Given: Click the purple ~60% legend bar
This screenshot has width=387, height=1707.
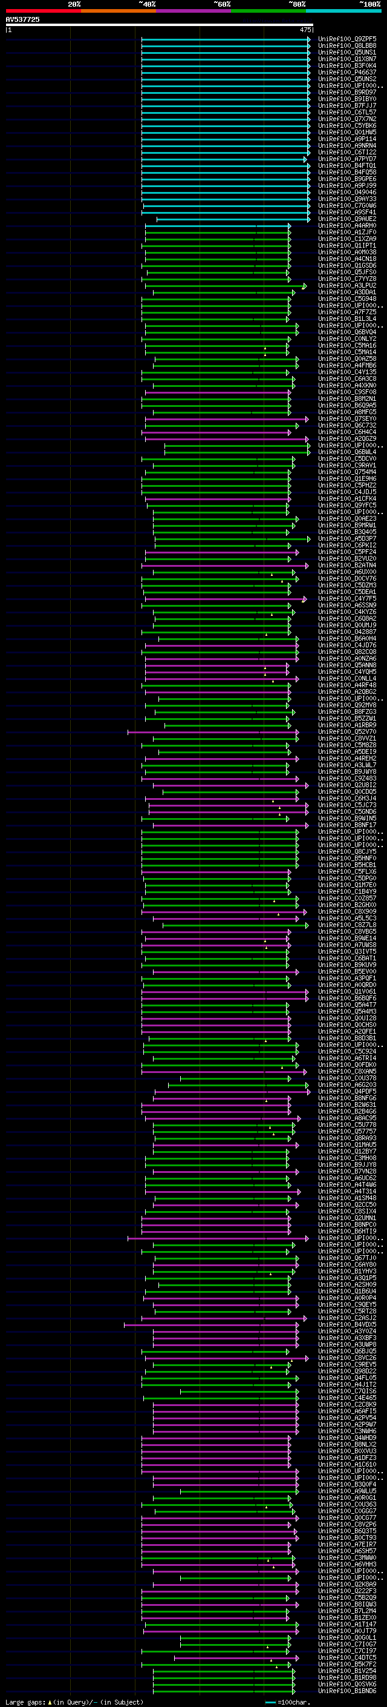Looking at the screenshot, I should click(x=194, y=11).
